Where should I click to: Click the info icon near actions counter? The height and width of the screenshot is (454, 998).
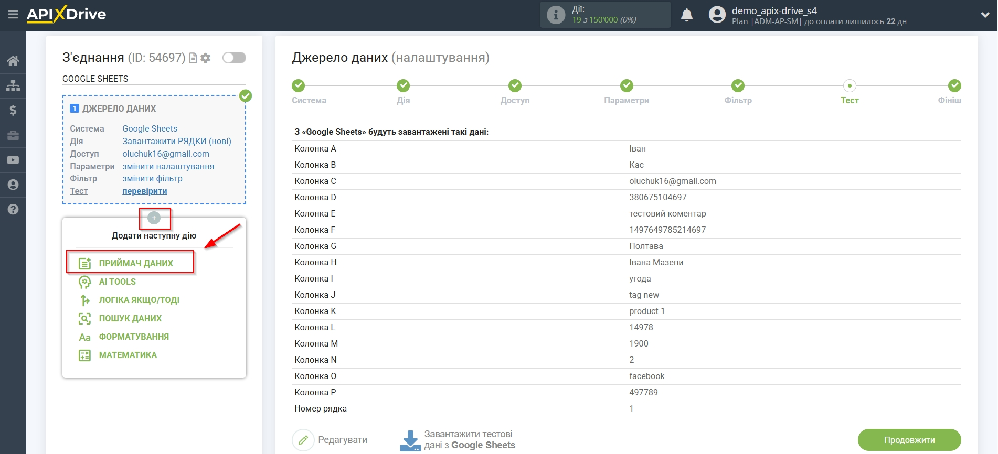pos(556,15)
